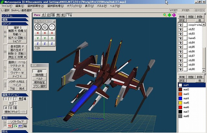Image resolution: width=207 pixels, height=133 pixels.
Task: Hide the obj52 object via eye icon
Action: pos(180,29)
